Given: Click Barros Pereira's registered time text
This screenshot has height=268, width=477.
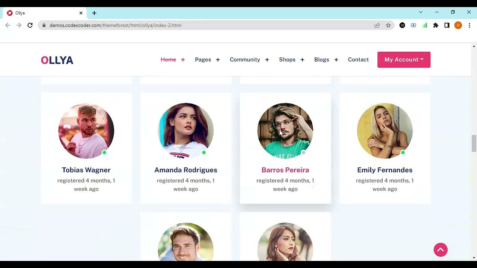Looking at the screenshot, I should point(285,185).
